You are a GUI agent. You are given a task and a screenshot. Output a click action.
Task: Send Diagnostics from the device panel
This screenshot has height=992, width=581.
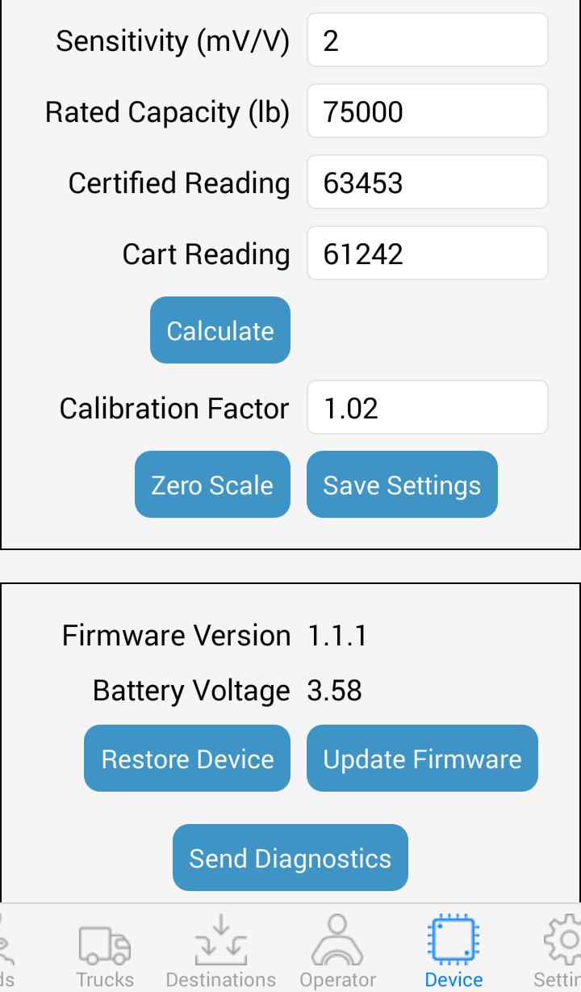point(290,858)
